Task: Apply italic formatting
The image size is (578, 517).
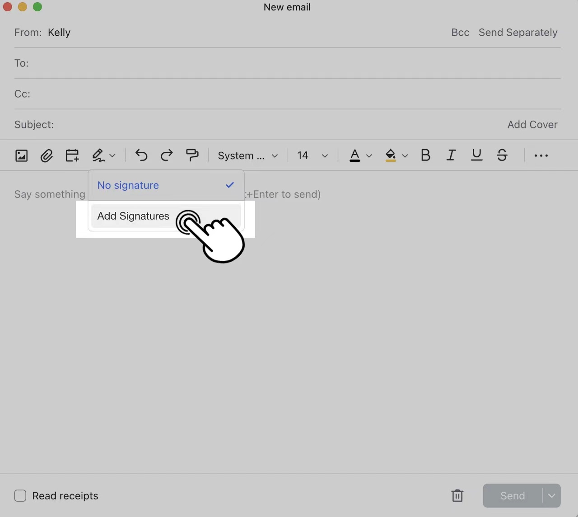Action: pos(451,155)
